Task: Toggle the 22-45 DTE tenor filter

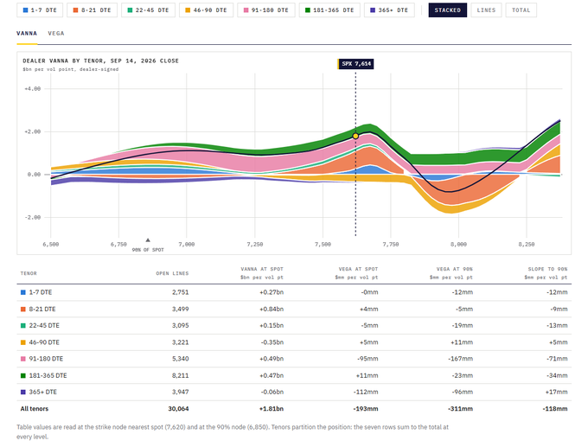Action: point(148,10)
